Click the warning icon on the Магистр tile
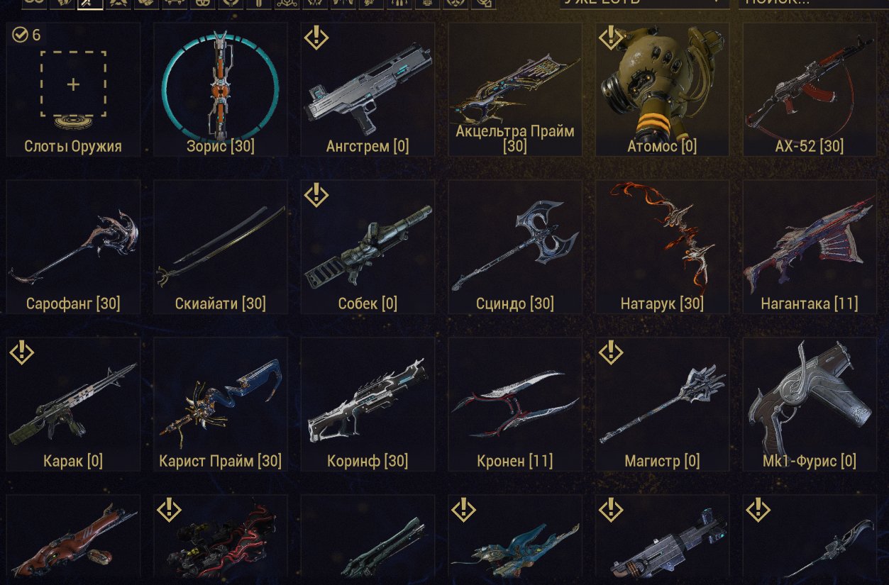889x585 pixels. click(611, 352)
